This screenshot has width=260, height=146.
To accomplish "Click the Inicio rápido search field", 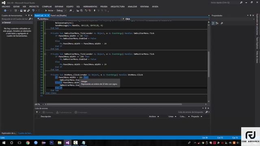I will [225, 3].
